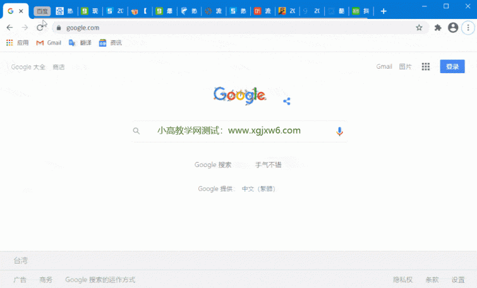This screenshot has height=288, width=477.
Task: Switch language to 中文（繁體）
Action: point(258,189)
